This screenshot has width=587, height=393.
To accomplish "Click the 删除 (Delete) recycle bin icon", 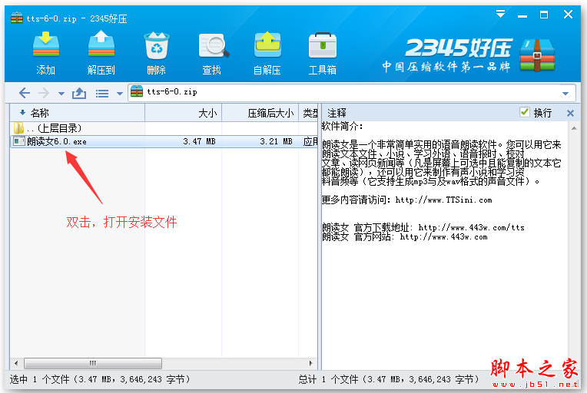I will 157,45.
